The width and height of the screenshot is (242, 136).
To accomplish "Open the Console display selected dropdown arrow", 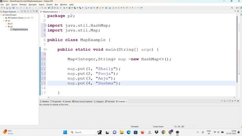I will [227, 101].
